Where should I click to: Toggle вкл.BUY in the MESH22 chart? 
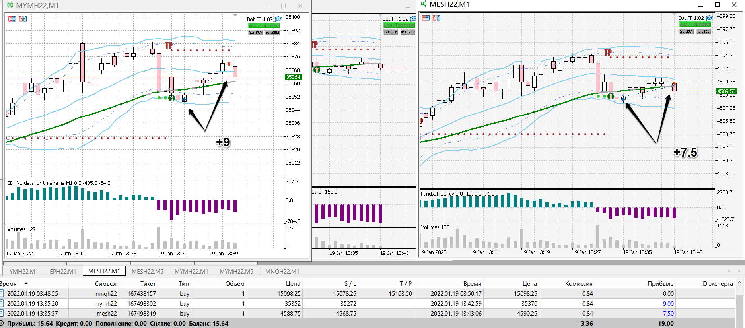pos(687,31)
